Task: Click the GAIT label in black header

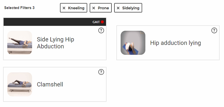Action: (x=96, y=22)
